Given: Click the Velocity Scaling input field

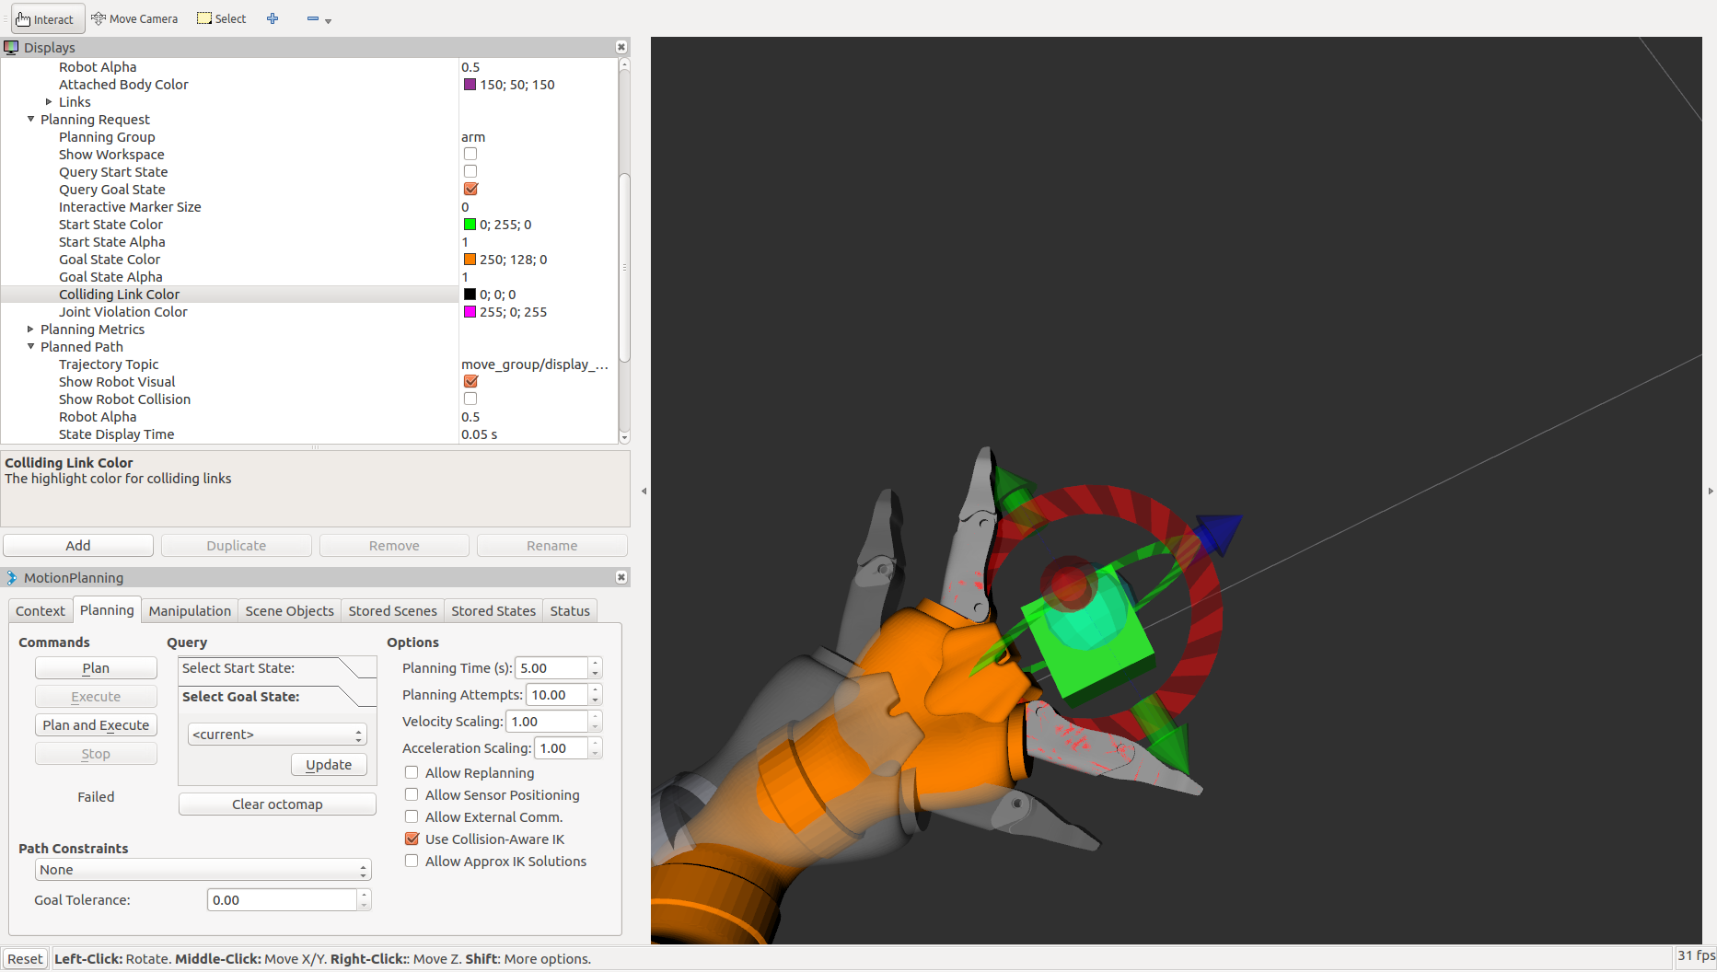Looking at the screenshot, I should point(547,721).
